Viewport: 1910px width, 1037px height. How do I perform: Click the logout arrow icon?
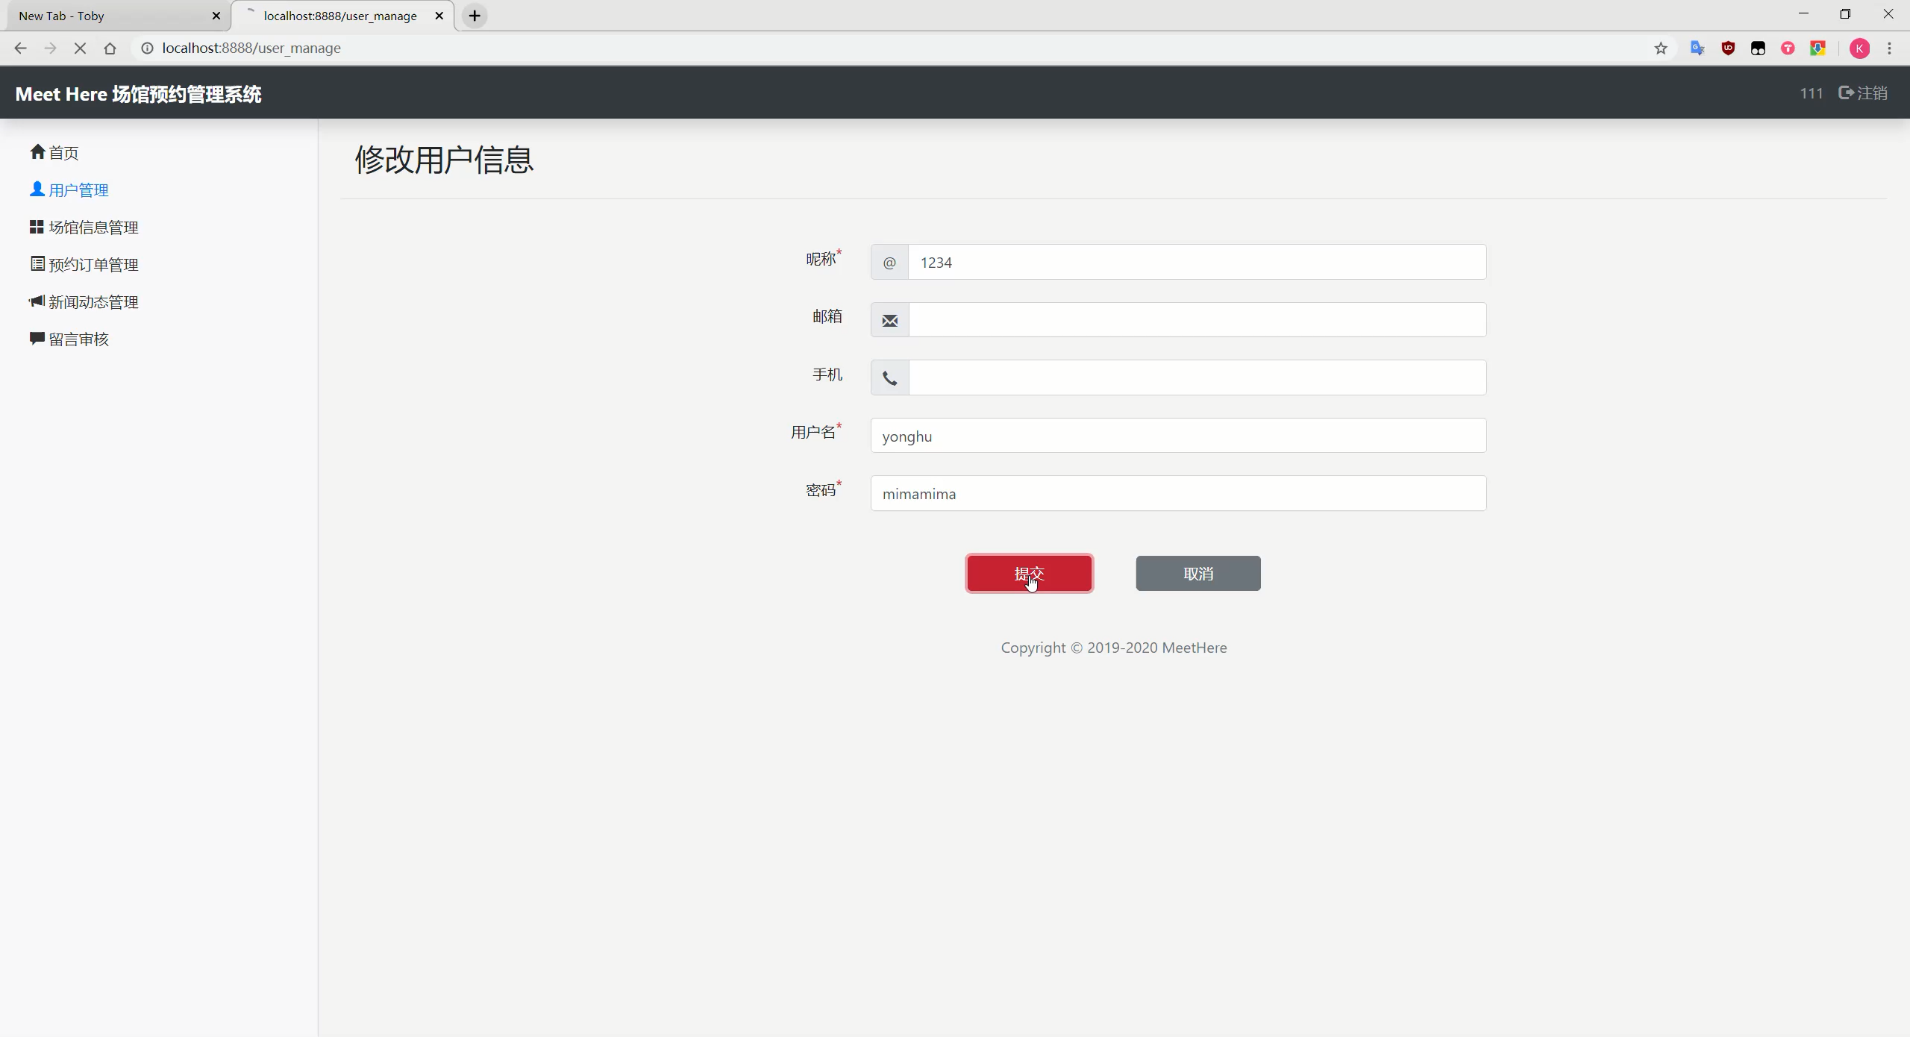click(1847, 93)
